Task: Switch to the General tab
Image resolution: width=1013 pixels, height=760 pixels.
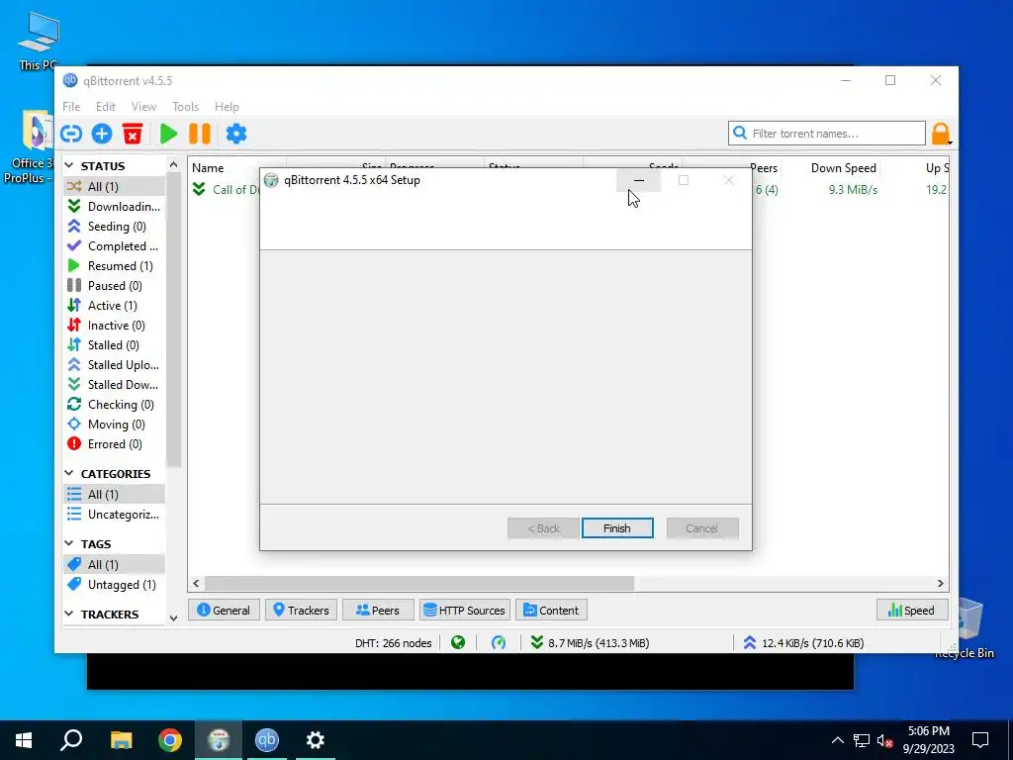Action: pos(224,610)
